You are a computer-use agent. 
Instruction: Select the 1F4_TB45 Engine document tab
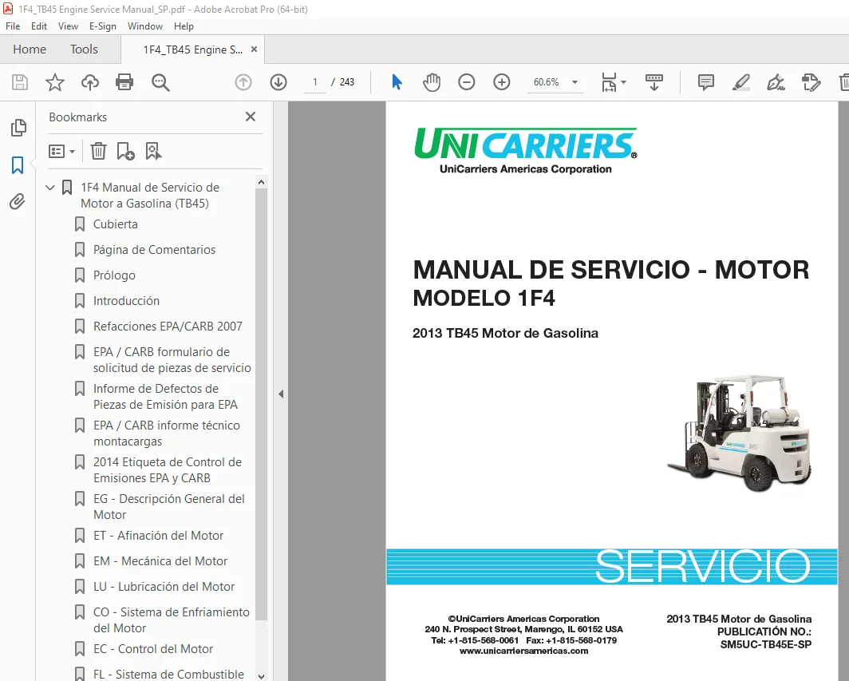coord(192,49)
